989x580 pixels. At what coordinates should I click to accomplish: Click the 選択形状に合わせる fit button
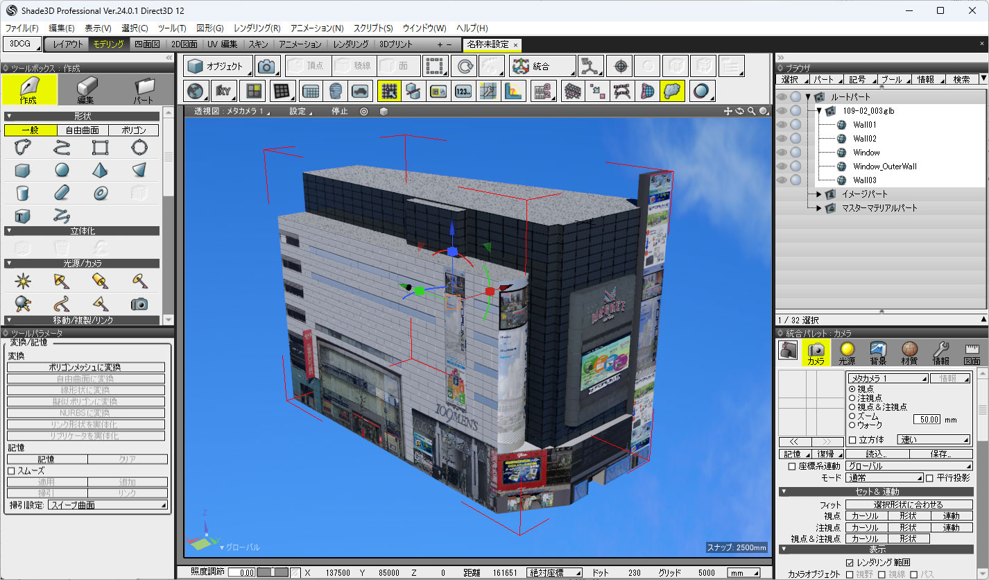(907, 505)
